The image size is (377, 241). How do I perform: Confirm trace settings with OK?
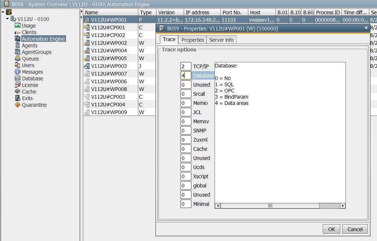[331, 229]
